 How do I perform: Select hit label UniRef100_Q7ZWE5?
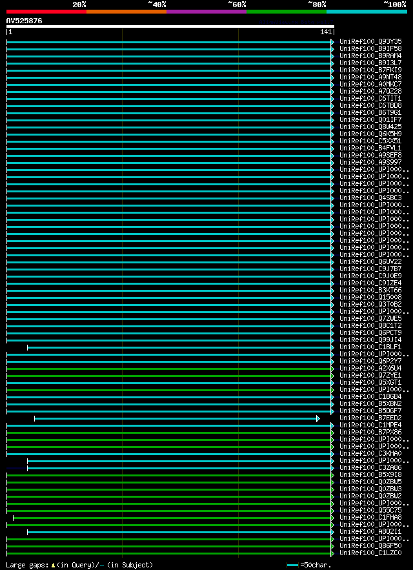(370, 319)
